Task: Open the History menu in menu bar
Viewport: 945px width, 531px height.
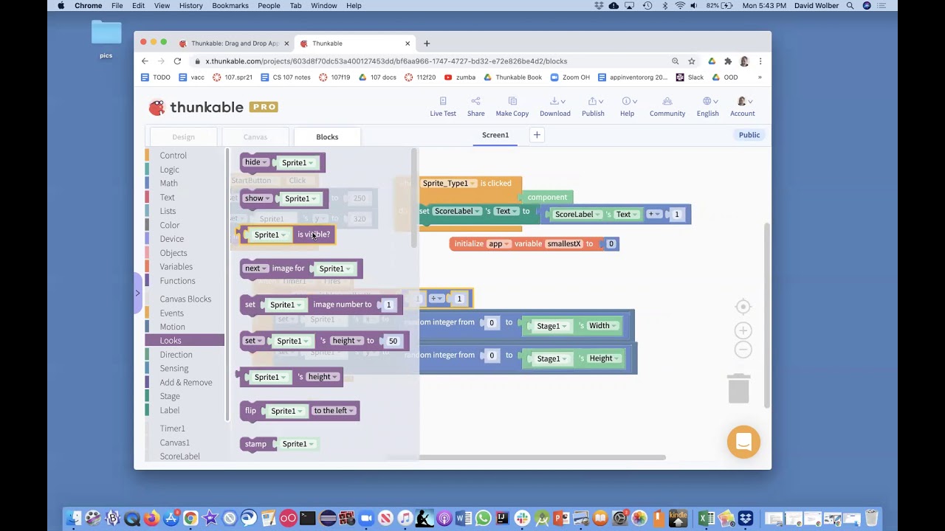Action: [x=190, y=5]
